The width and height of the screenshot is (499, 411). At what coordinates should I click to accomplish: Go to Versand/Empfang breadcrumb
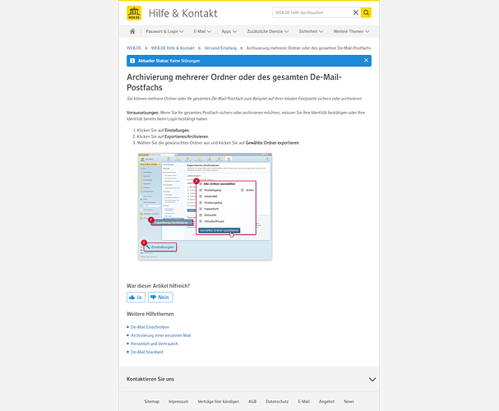220,48
